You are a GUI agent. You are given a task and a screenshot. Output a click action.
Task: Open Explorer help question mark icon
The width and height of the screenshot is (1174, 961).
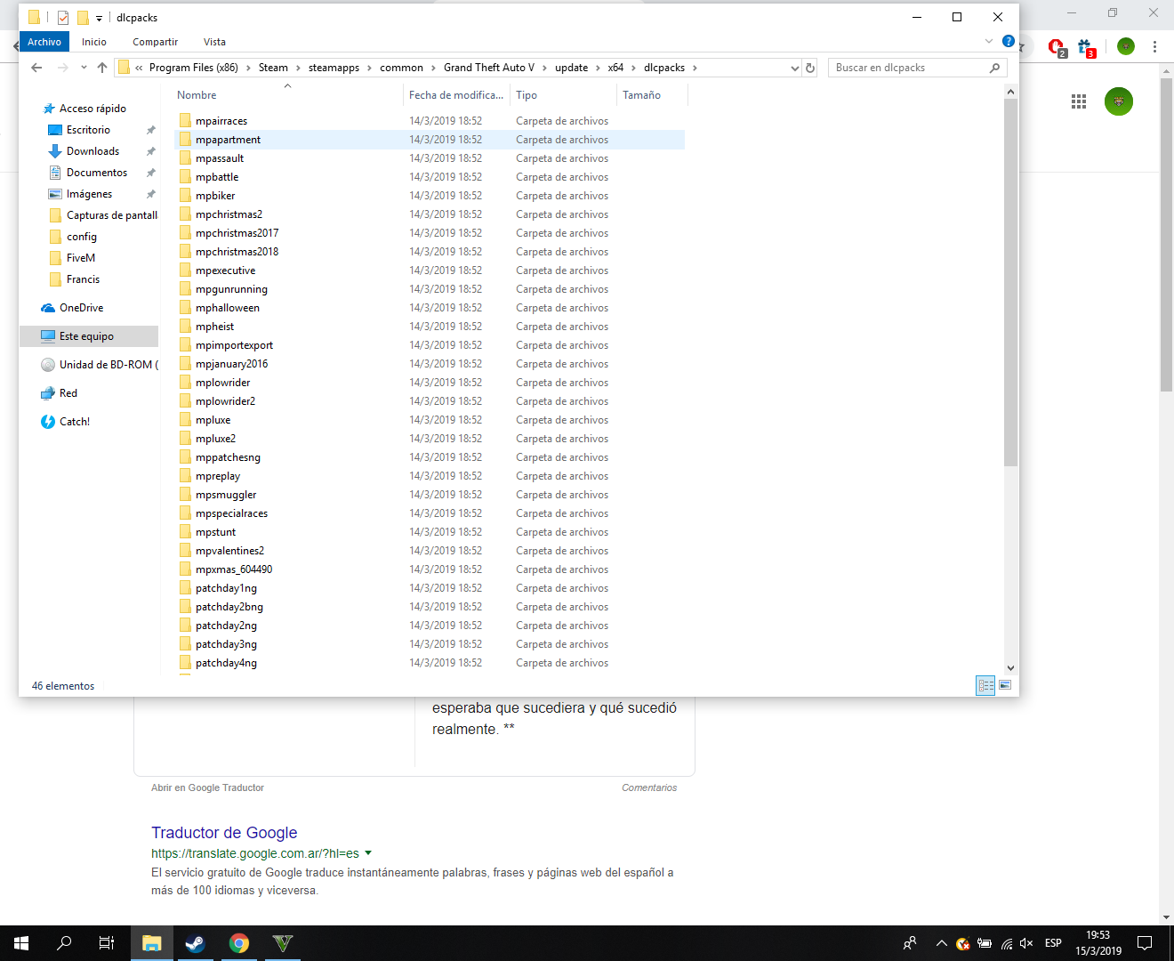click(1008, 41)
